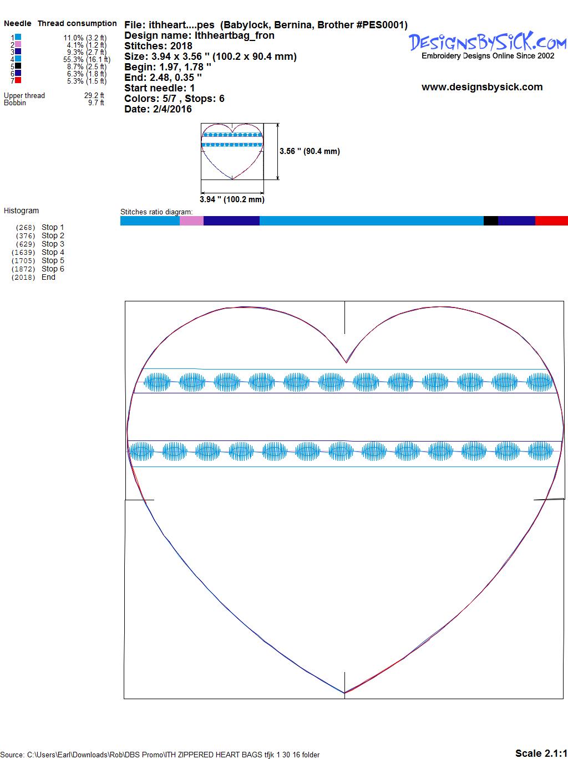The height and width of the screenshot is (759, 568).
Task: Click longest light-blue segment in ratio bar
Action: point(371,220)
